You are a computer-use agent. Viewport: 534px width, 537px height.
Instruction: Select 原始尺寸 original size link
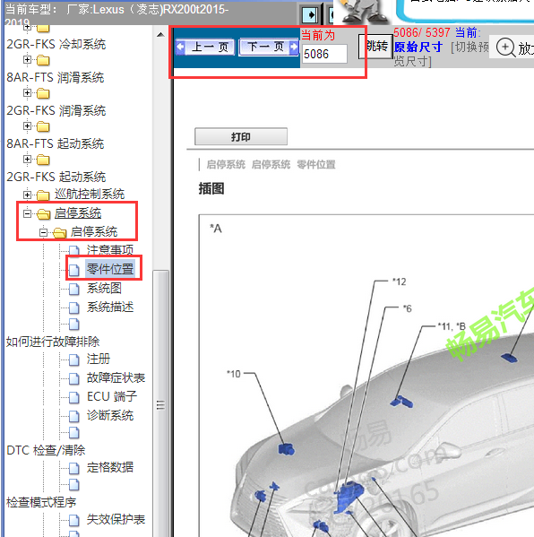pos(418,47)
